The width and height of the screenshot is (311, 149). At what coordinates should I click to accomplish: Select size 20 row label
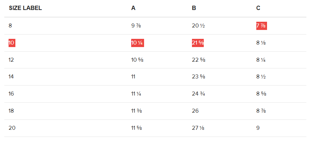[12, 128]
